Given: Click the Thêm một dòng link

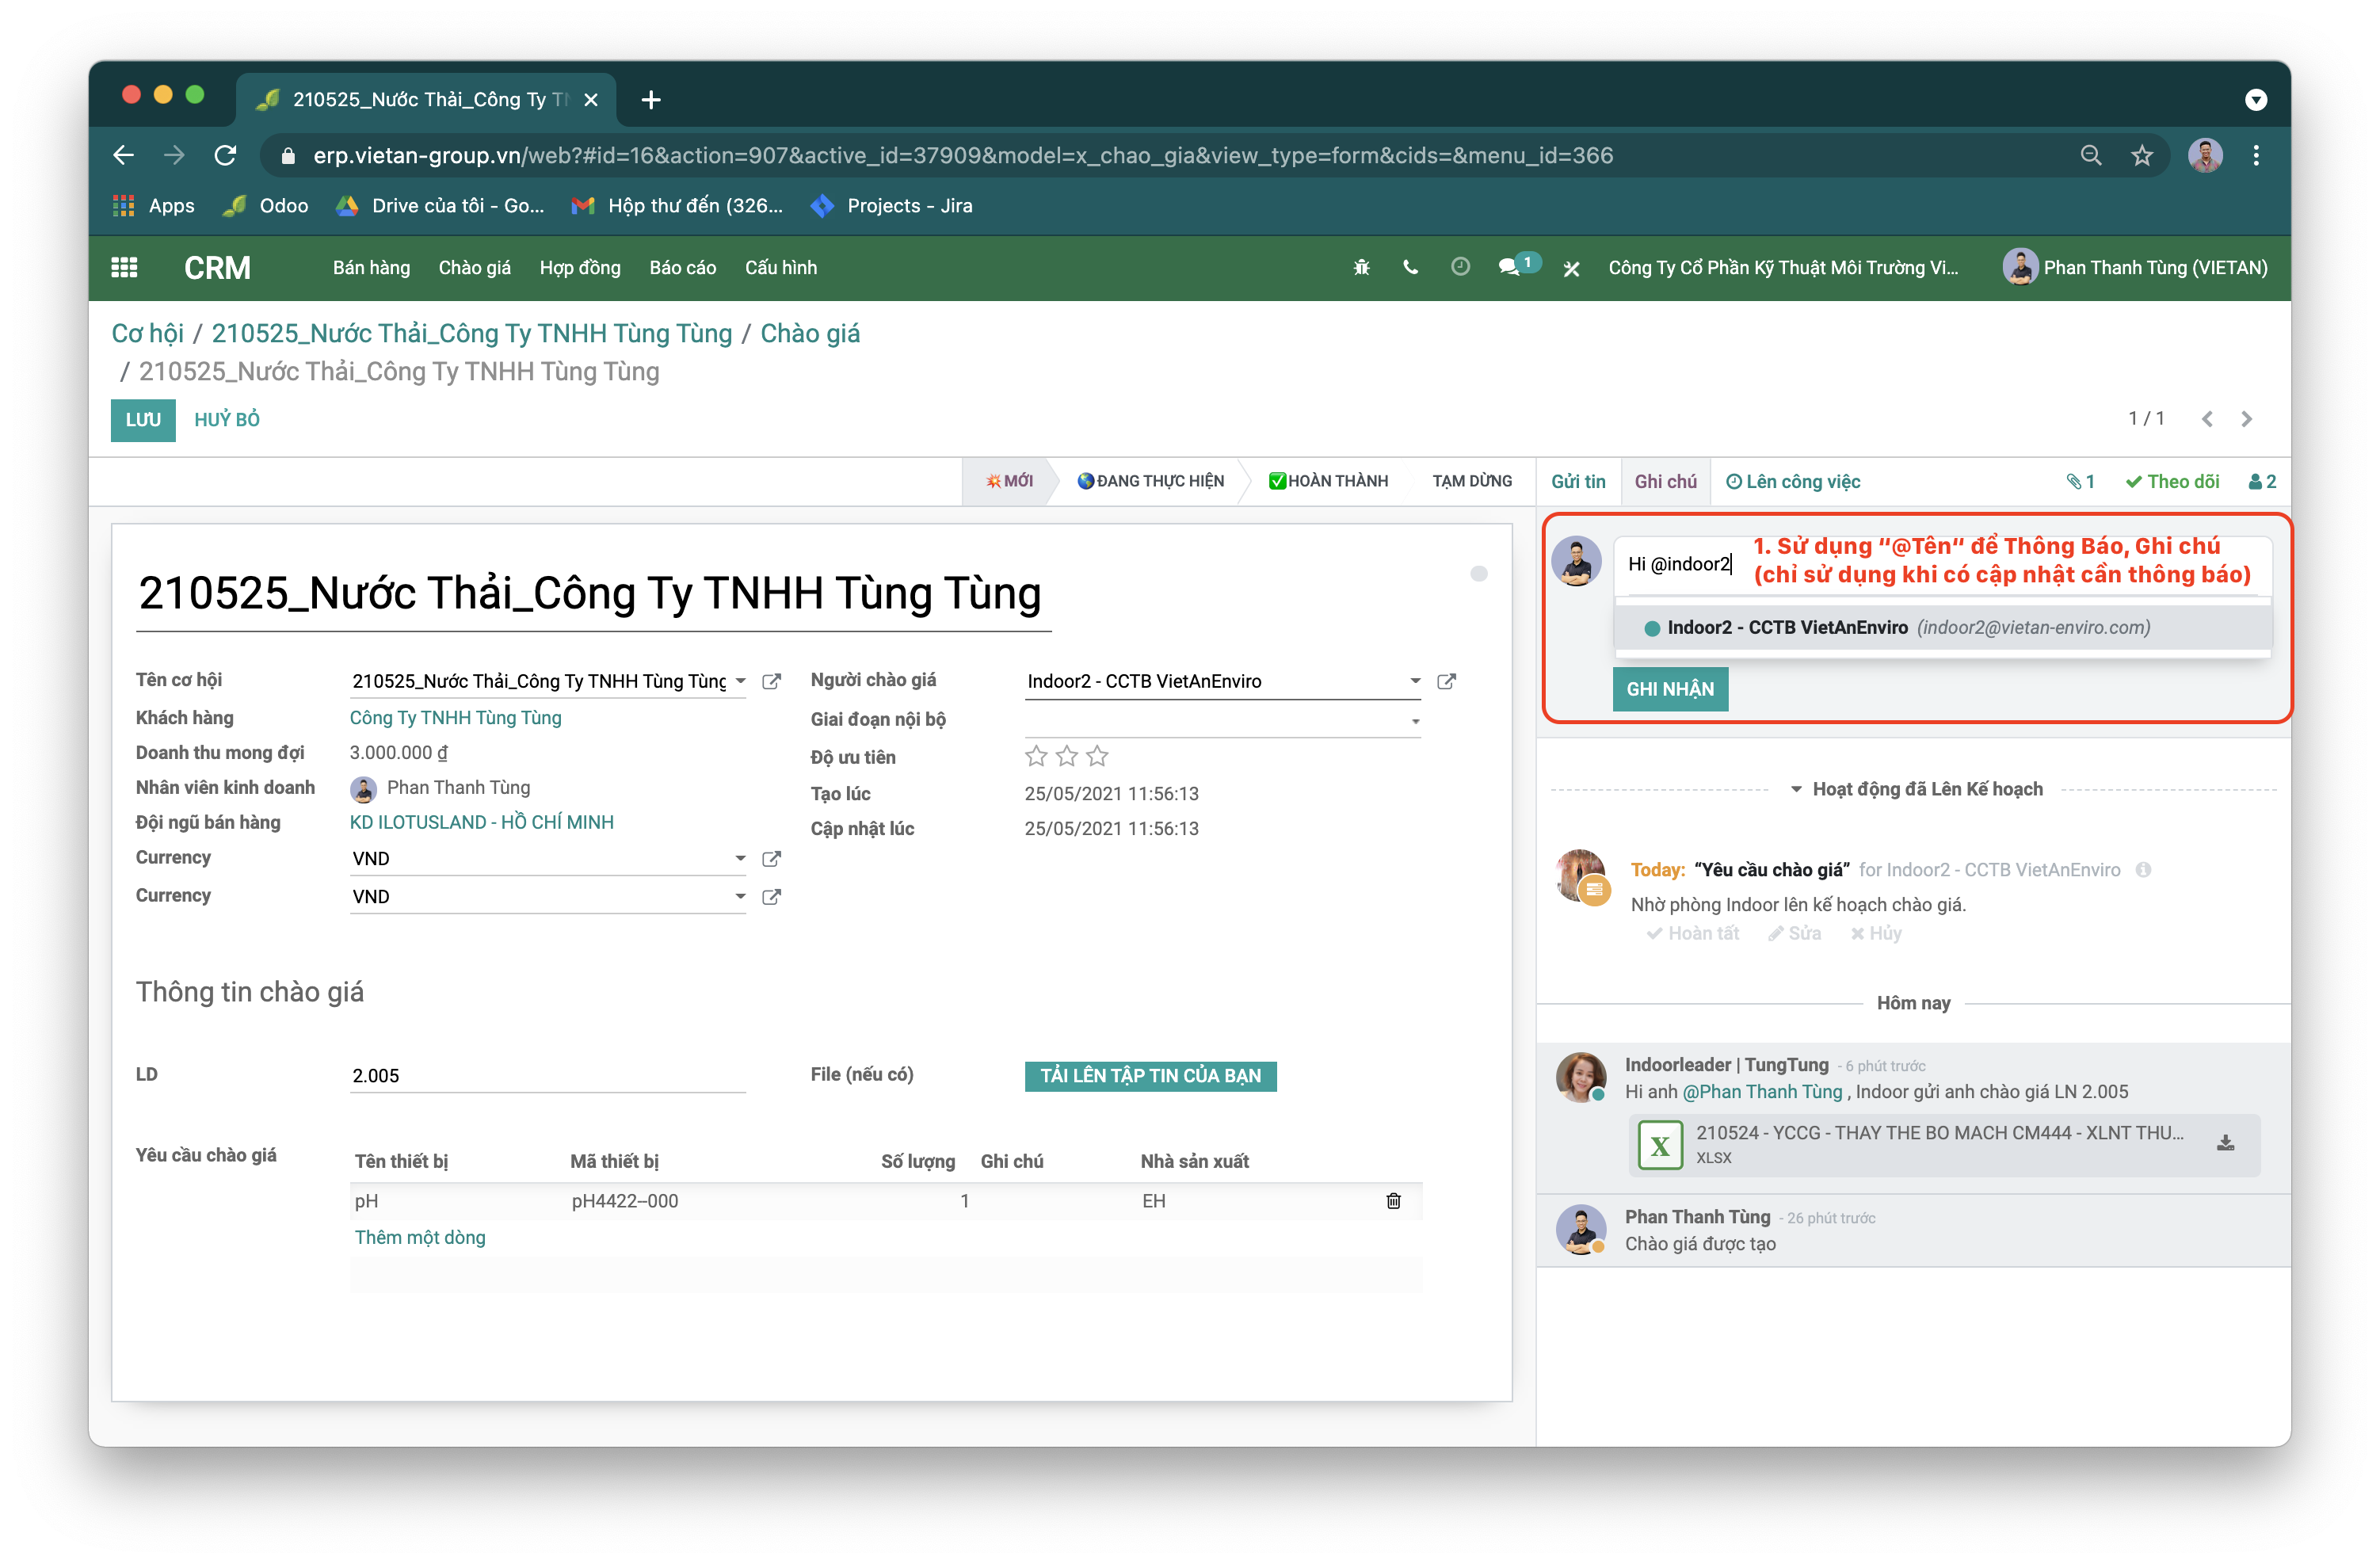Looking at the screenshot, I should (420, 1237).
